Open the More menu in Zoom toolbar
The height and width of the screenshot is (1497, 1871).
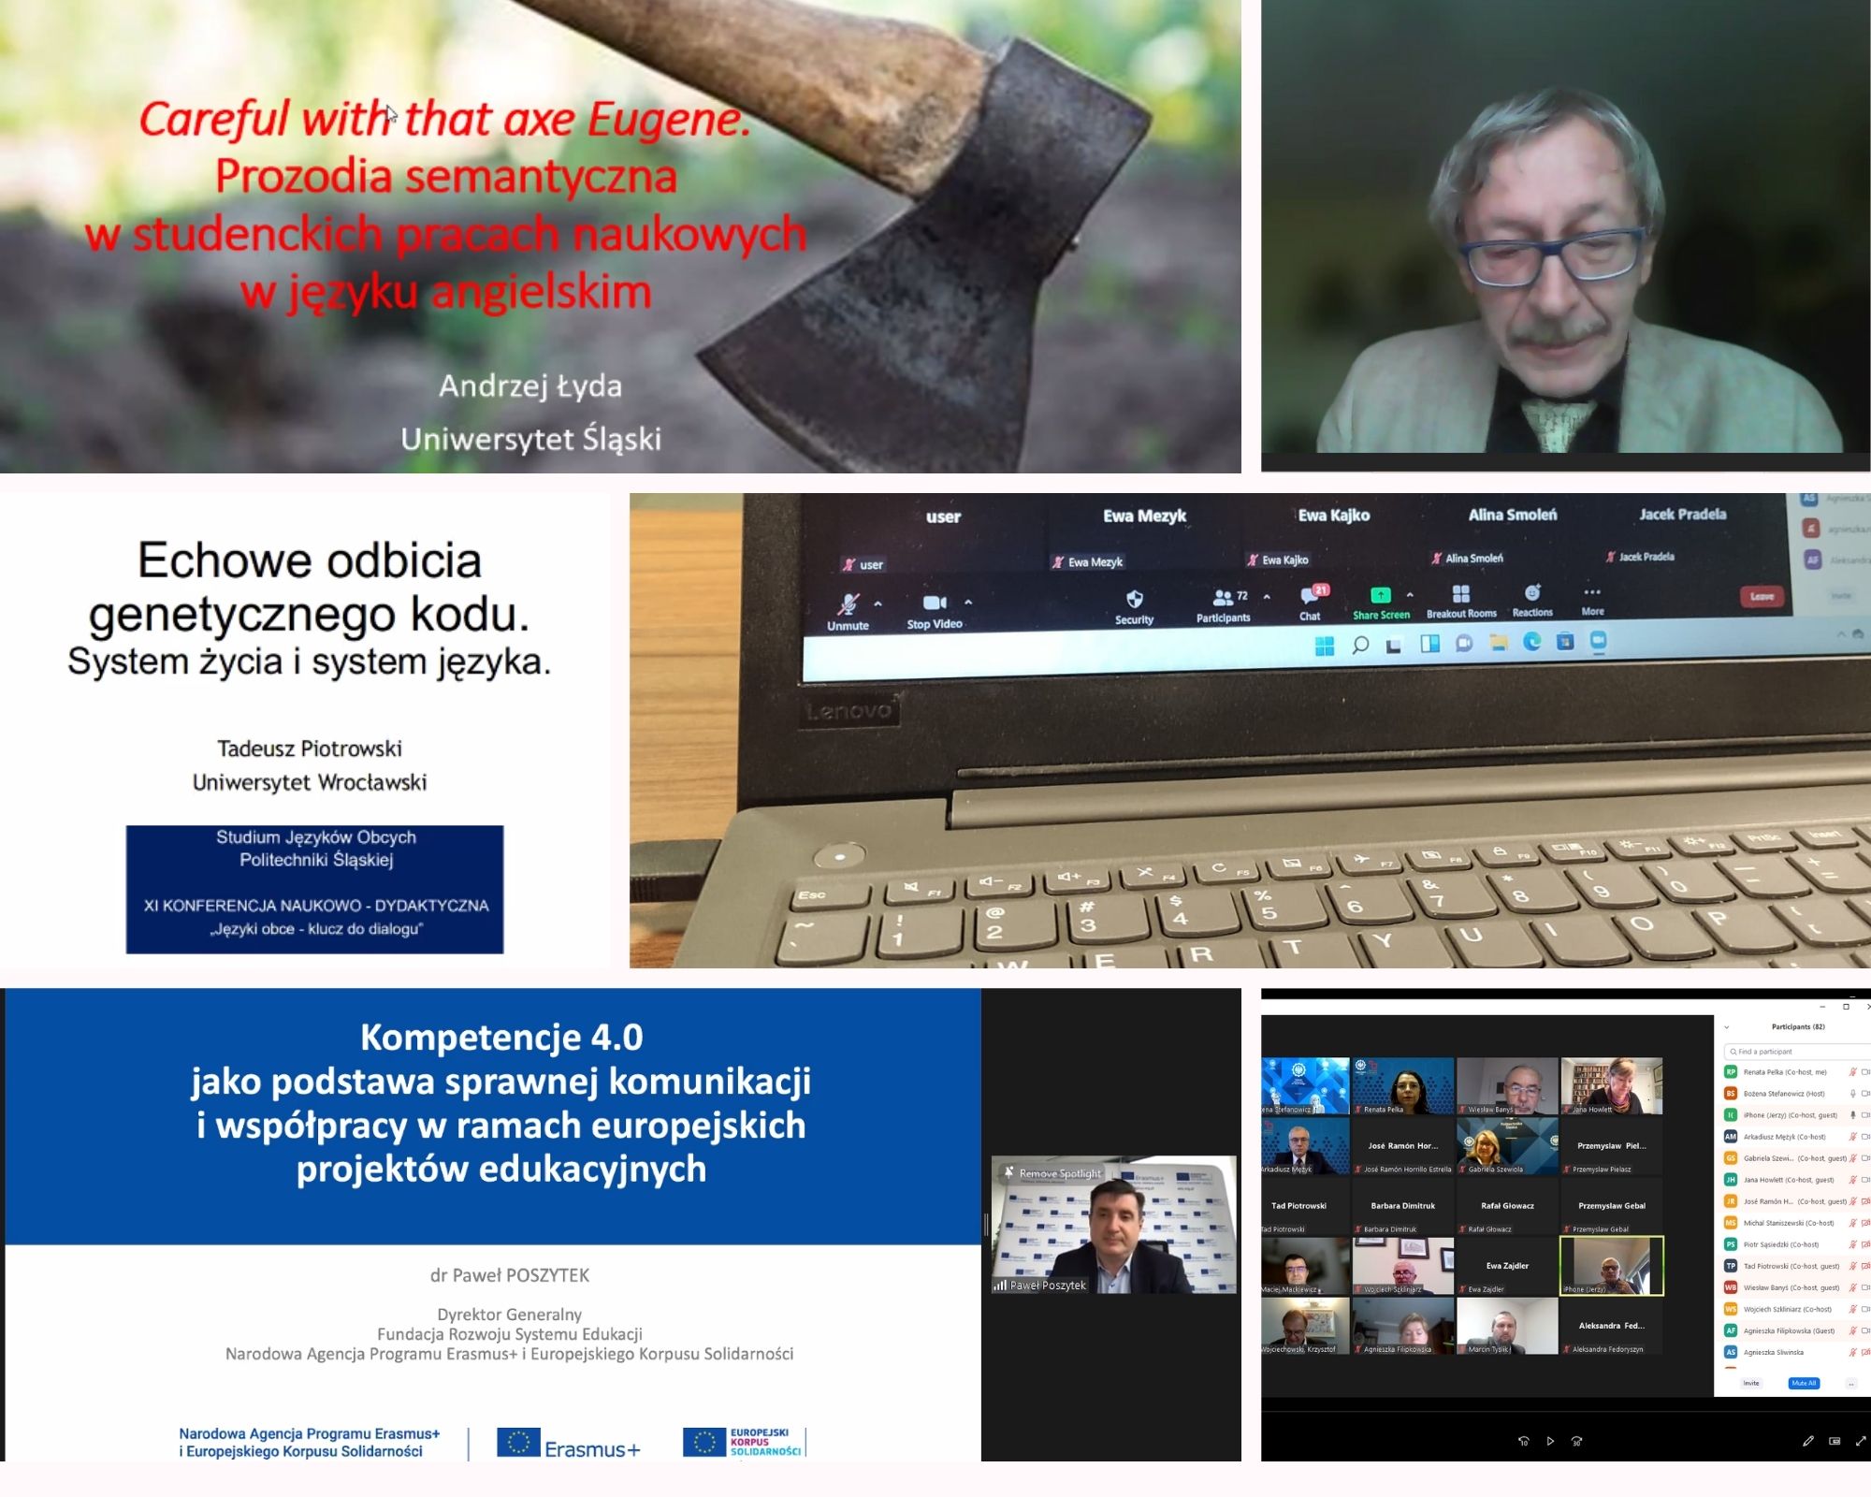click(1592, 600)
